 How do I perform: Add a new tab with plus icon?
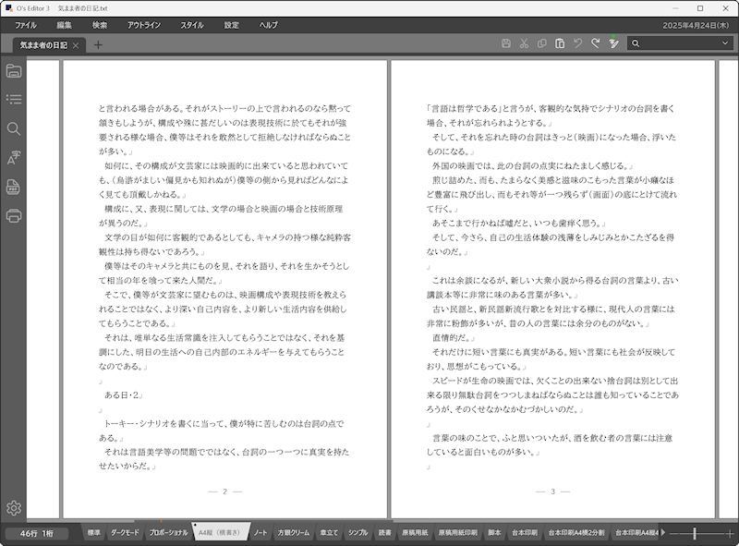(98, 44)
